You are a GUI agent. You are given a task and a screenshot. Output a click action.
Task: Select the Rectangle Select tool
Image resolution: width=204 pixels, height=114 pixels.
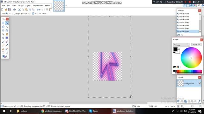pyautogui.click(x=3, y=23)
